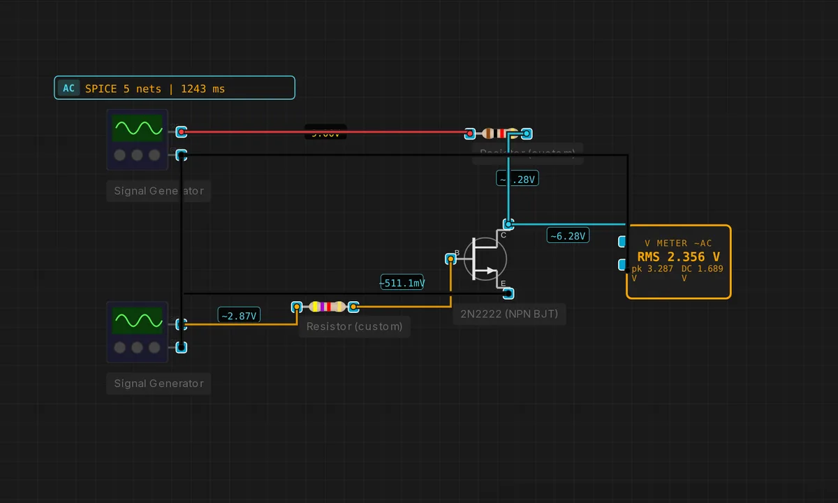Click the 2N2222 (NPN BJT) label
The image size is (838, 503).
pos(510,314)
